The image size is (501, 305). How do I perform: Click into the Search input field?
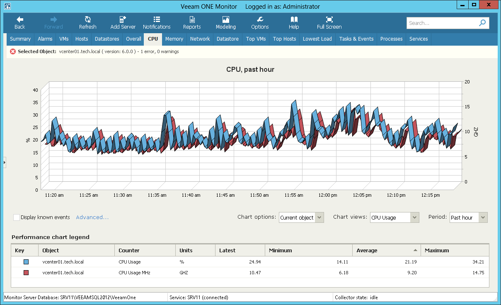pyautogui.click(x=442, y=23)
